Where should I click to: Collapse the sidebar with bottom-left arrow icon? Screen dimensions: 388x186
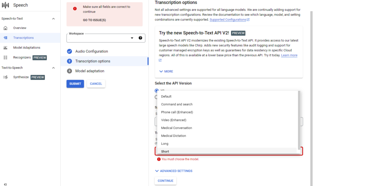[x=5, y=184]
